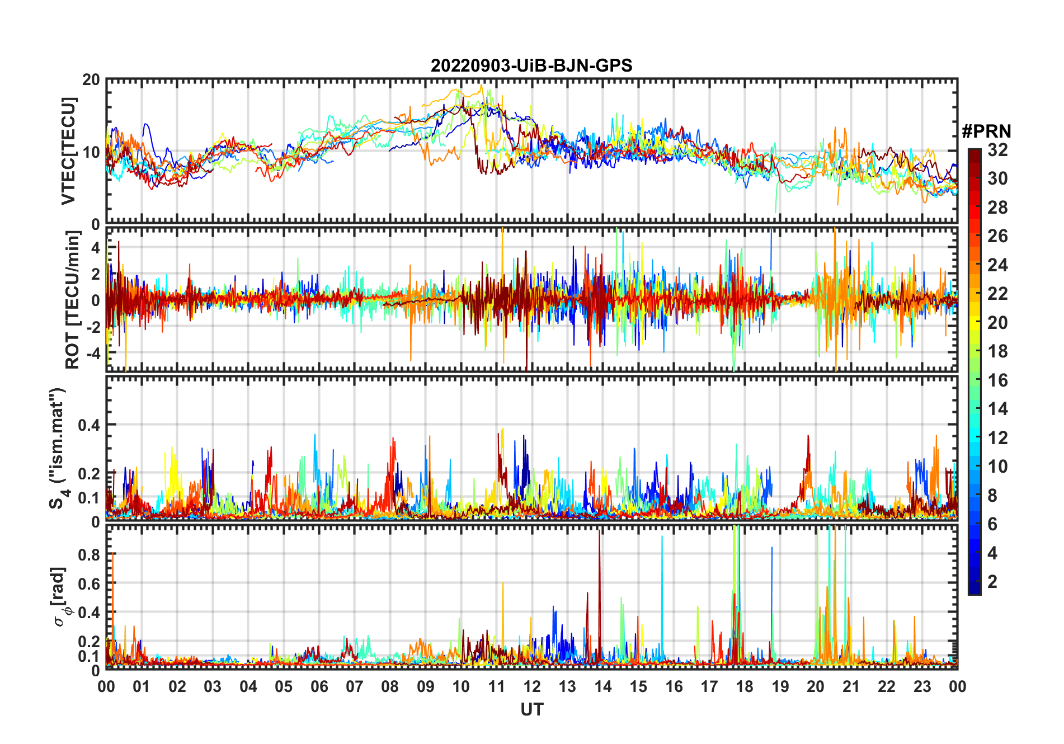Click the x-axis tick label 18
The width and height of the screenshot is (1064, 744).
745,686
